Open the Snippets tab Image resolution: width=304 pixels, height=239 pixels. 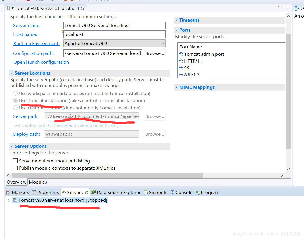[x=156, y=192]
